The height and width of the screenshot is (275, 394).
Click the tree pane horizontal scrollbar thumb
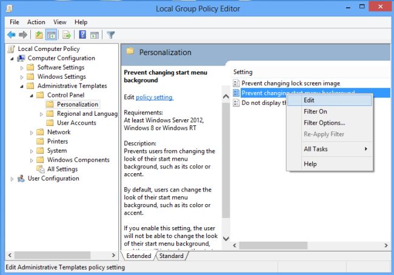[52, 255]
